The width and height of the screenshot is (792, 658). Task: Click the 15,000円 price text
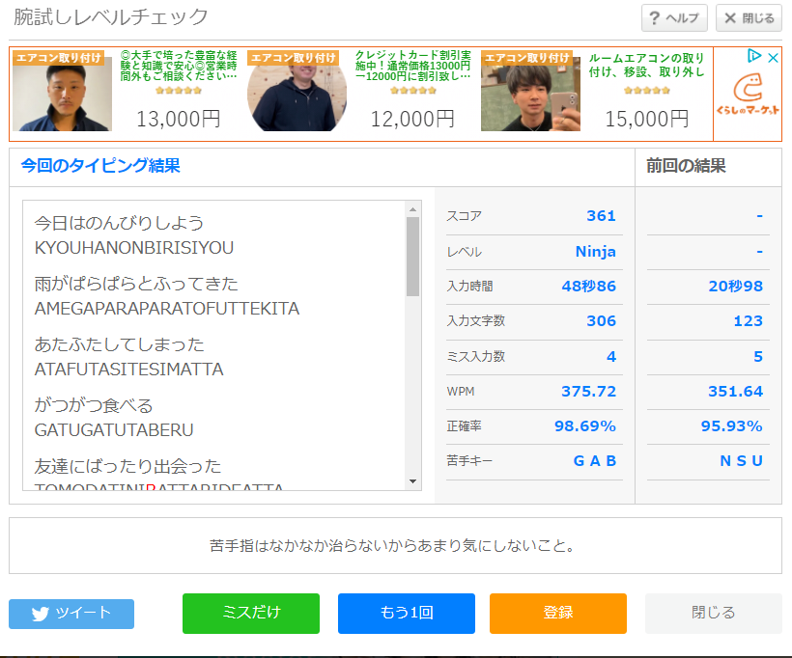tap(647, 119)
